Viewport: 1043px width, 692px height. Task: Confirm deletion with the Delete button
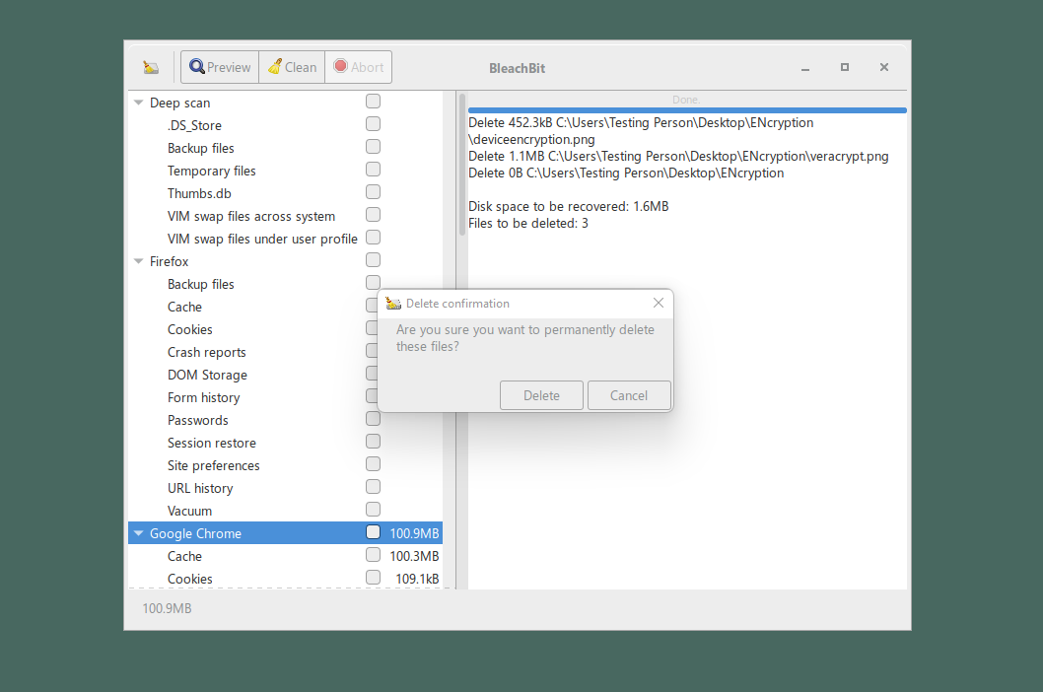click(x=541, y=395)
